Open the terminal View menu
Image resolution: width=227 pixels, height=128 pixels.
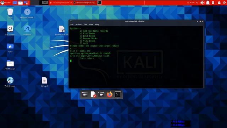point(91,25)
